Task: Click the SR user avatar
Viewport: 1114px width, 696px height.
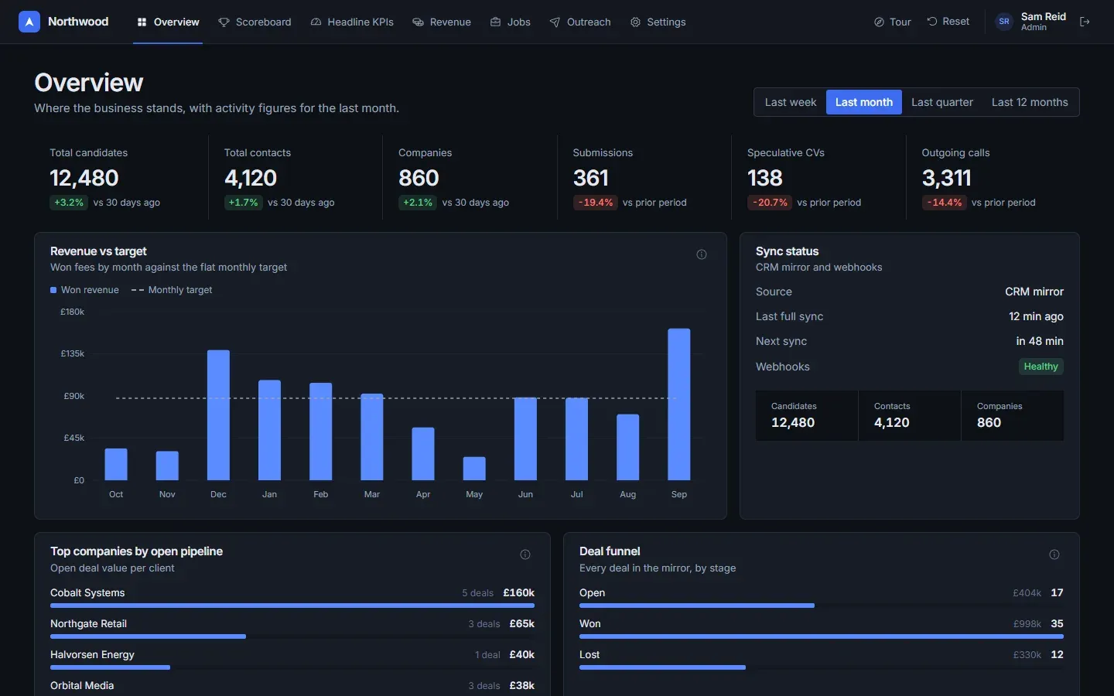Action: (1004, 22)
